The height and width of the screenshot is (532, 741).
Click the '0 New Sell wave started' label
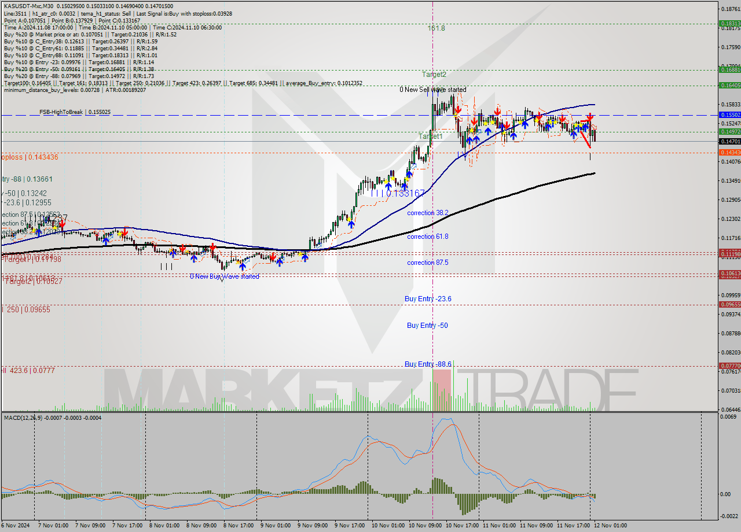pyautogui.click(x=433, y=90)
